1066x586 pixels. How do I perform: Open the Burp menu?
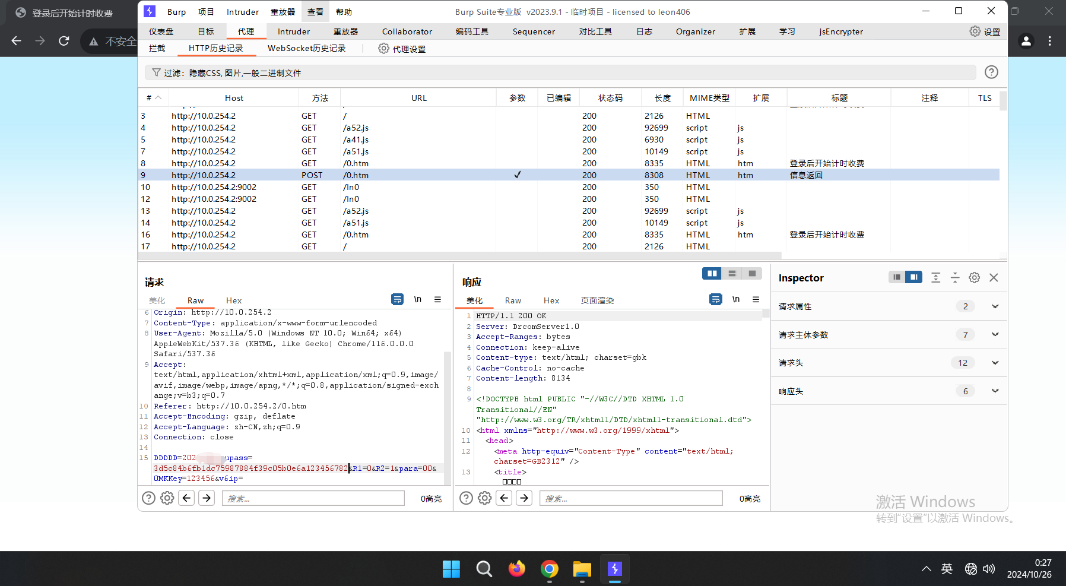tap(176, 12)
